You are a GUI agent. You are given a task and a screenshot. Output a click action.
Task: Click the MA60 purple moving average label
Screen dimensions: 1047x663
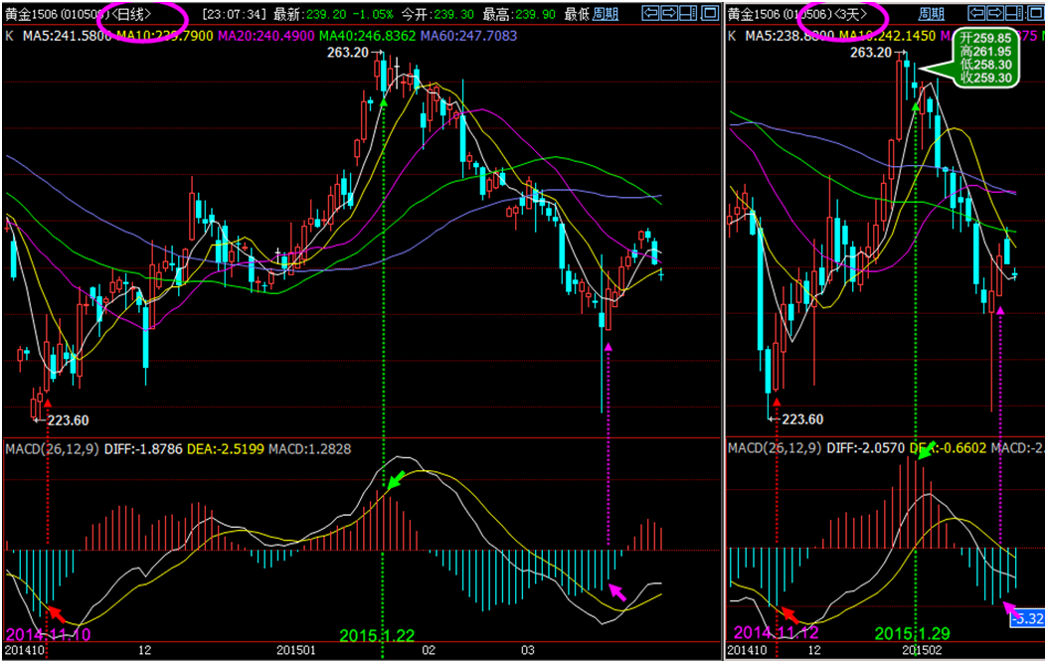click(x=468, y=36)
